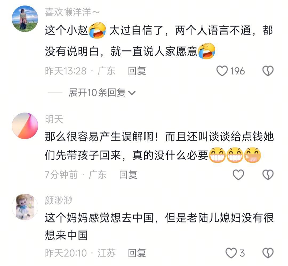Like the comment by 喜欢懒洋洋~
Image resolution: width=288 pixels, height=266 pixels.
222,71
